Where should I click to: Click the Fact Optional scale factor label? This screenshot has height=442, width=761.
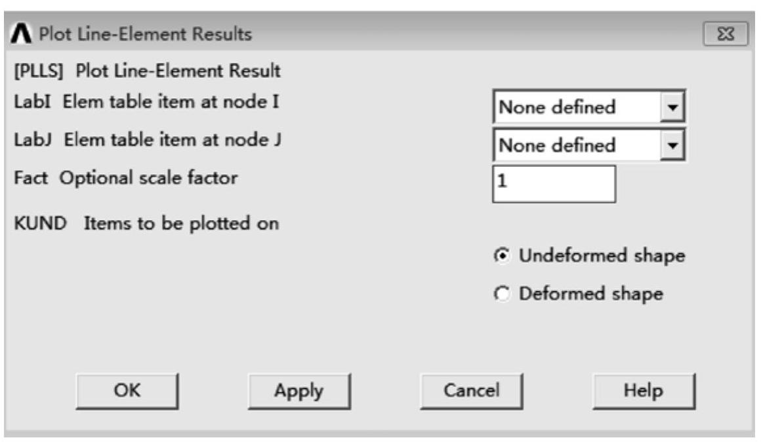[126, 177]
